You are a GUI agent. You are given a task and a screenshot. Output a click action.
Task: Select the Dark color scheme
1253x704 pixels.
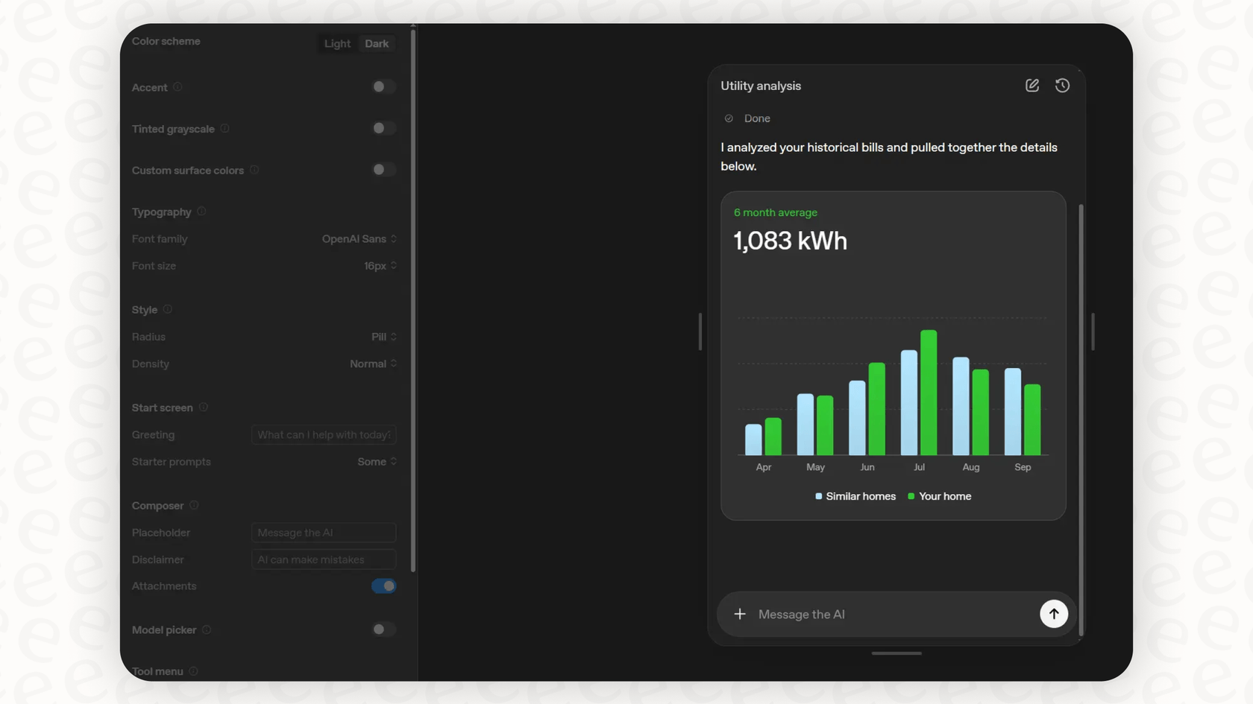(376, 43)
